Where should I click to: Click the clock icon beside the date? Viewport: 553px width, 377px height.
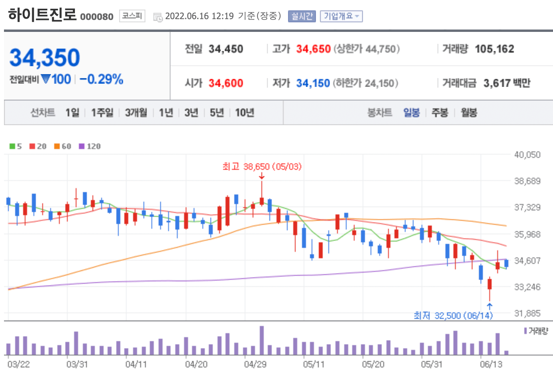pos(158,17)
